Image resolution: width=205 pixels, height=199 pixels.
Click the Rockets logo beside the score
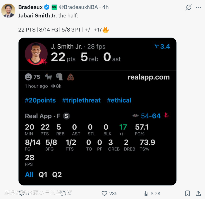tap(166, 116)
